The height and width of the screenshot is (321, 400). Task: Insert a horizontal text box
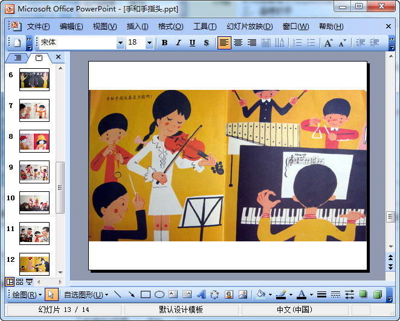(173, 295)
